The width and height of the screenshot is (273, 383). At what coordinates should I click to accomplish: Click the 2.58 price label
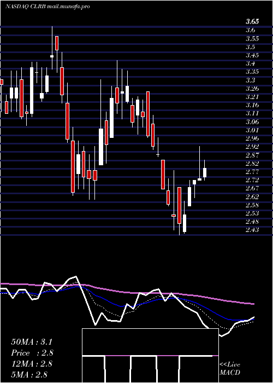(252, 205)
